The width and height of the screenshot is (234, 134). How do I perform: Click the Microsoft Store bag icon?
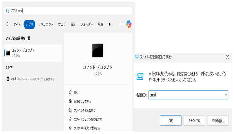pyautogui.click(x=8, y=79)
